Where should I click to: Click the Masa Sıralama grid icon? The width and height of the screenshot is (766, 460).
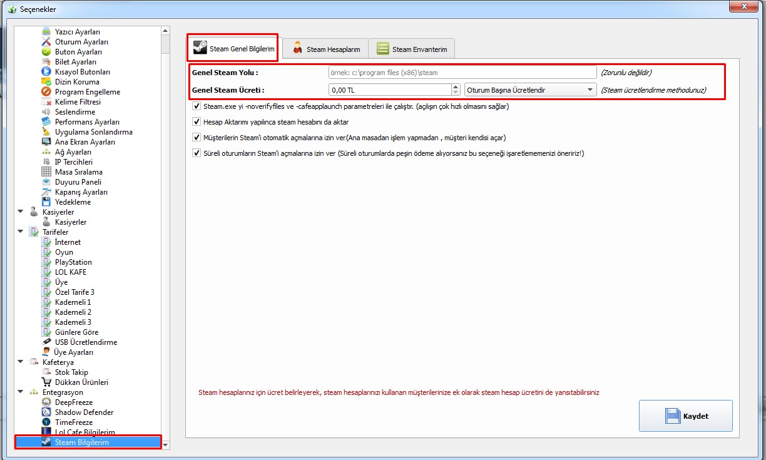(x=46, y=172)
